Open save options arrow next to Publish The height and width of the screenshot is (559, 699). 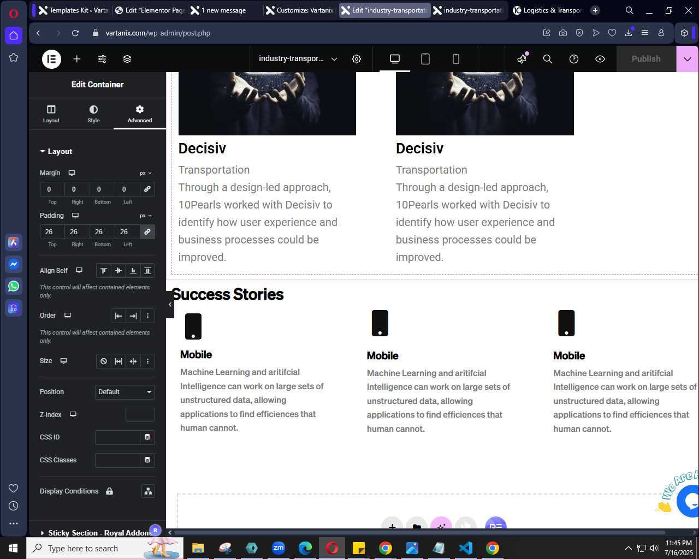688,59
